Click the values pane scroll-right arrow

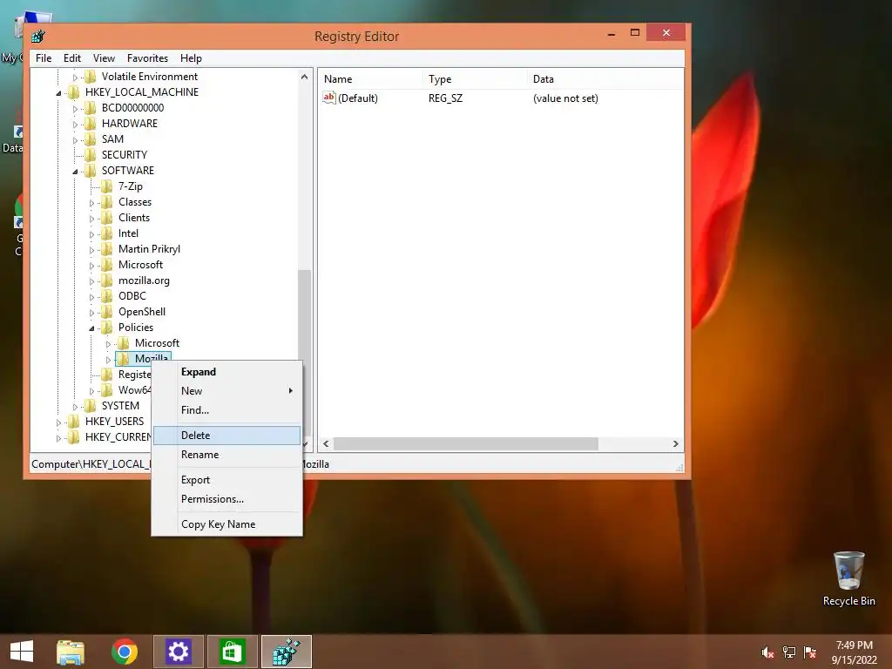[675, 443]
